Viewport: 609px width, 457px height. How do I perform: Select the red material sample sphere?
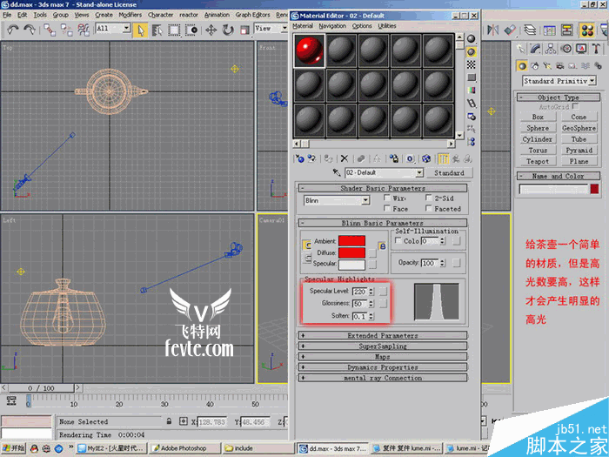(309, 50)
